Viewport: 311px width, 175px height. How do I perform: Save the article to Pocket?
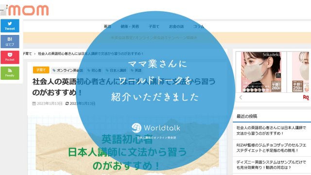10,57
